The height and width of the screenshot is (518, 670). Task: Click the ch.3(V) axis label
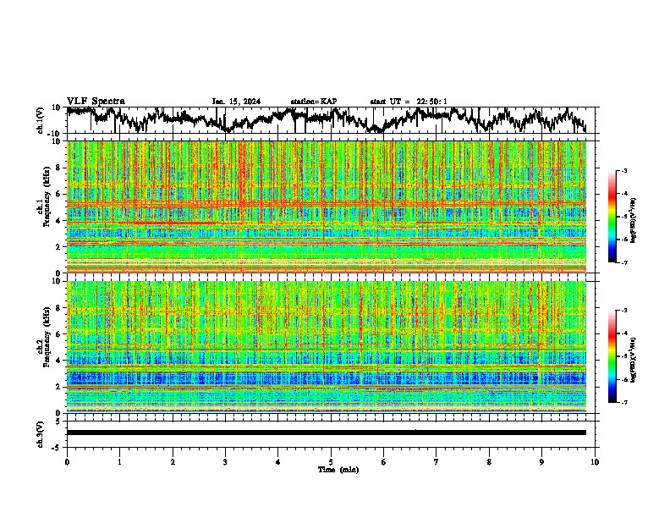[41, 435]
